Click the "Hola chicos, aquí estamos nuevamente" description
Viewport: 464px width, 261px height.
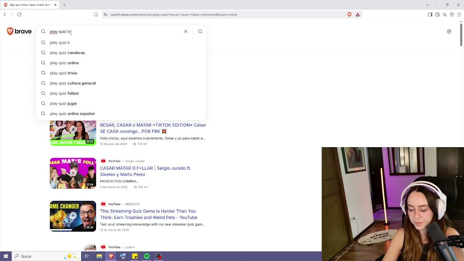pyautogui.click(x=153, y=138)
